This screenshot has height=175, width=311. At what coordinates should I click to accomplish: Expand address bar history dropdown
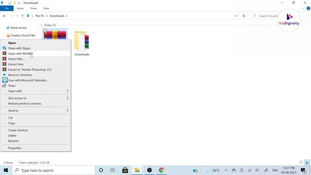[x=236, y=16]
